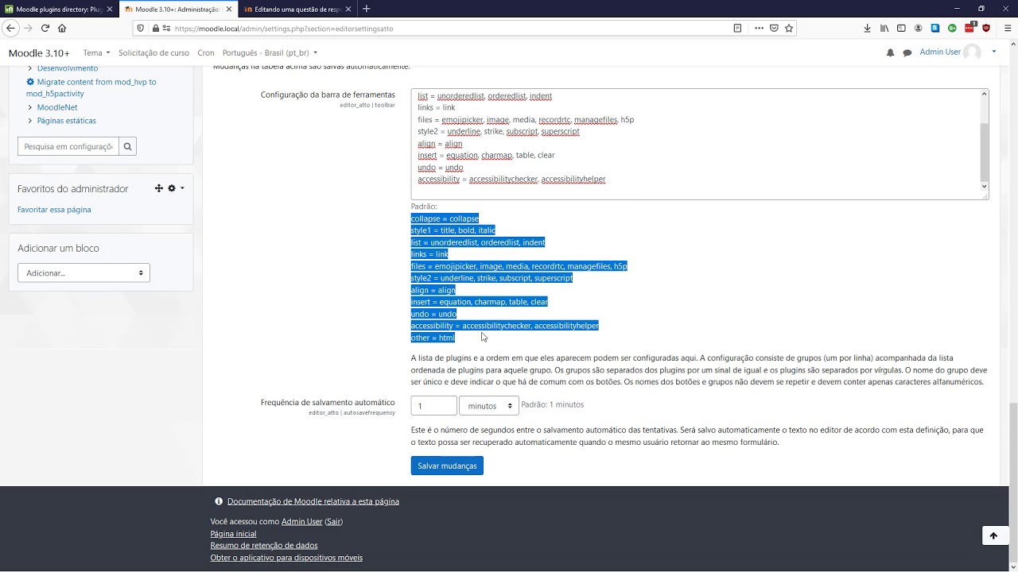Open the Cron menu item

click(206, 52)
